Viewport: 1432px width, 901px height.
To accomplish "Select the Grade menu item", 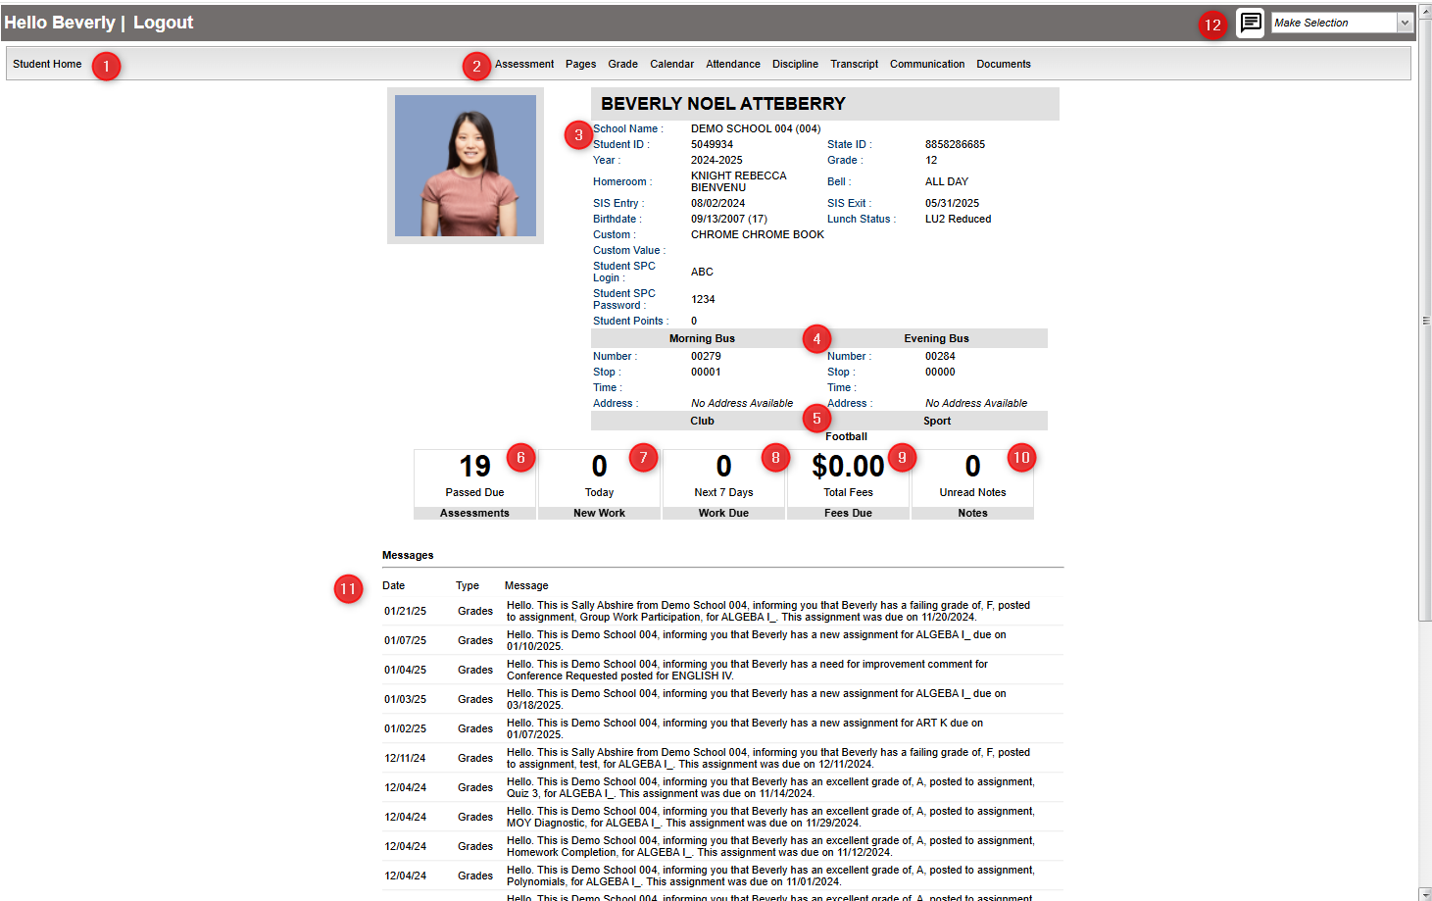I will 622,64.
